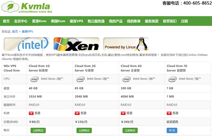
Task: Click Intel logo in Cloud Kvm 2G CPU cell
Action: [x=81, y=79]
